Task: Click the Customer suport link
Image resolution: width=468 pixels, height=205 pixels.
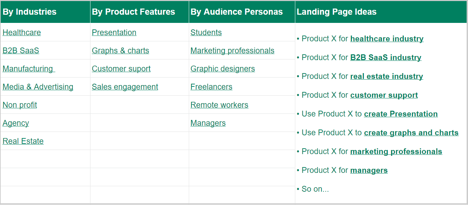Action: [x=121, y=69]
